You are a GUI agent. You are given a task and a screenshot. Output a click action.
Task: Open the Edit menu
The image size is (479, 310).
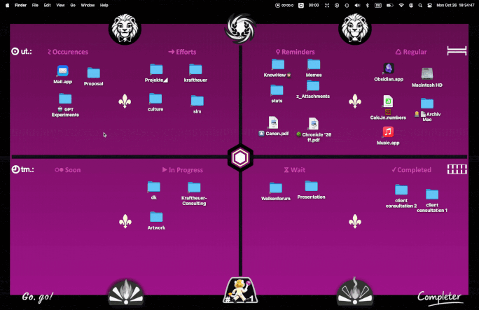(47, 5)
